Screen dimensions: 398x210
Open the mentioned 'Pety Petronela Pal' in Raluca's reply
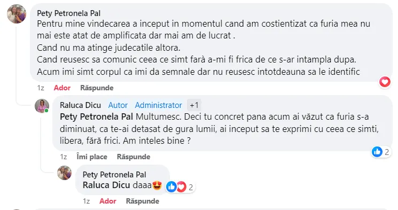(x=97, y=117)
